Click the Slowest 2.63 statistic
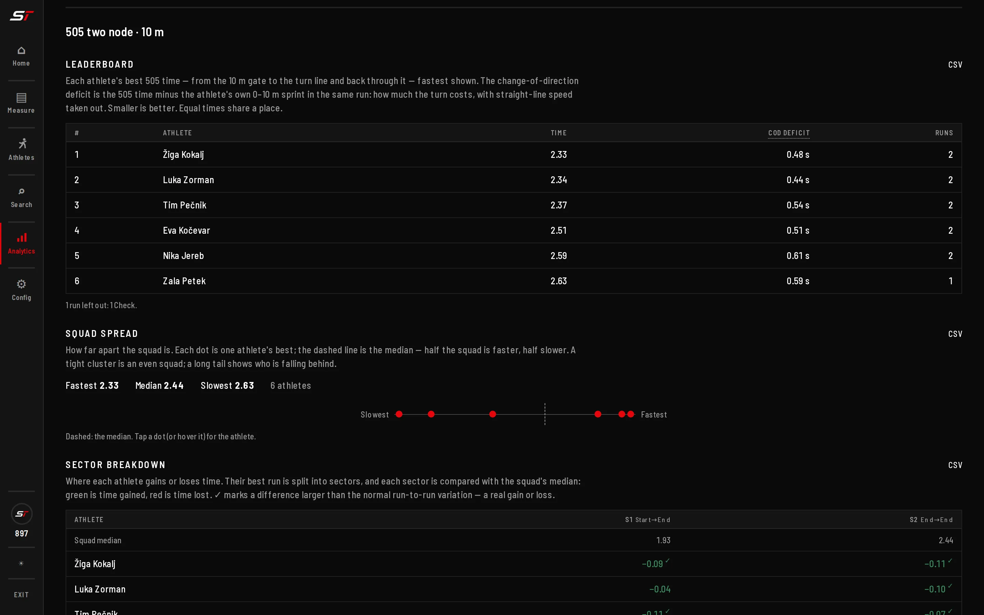The width and height of the screenshot is (984, 615). coord(227,386)
